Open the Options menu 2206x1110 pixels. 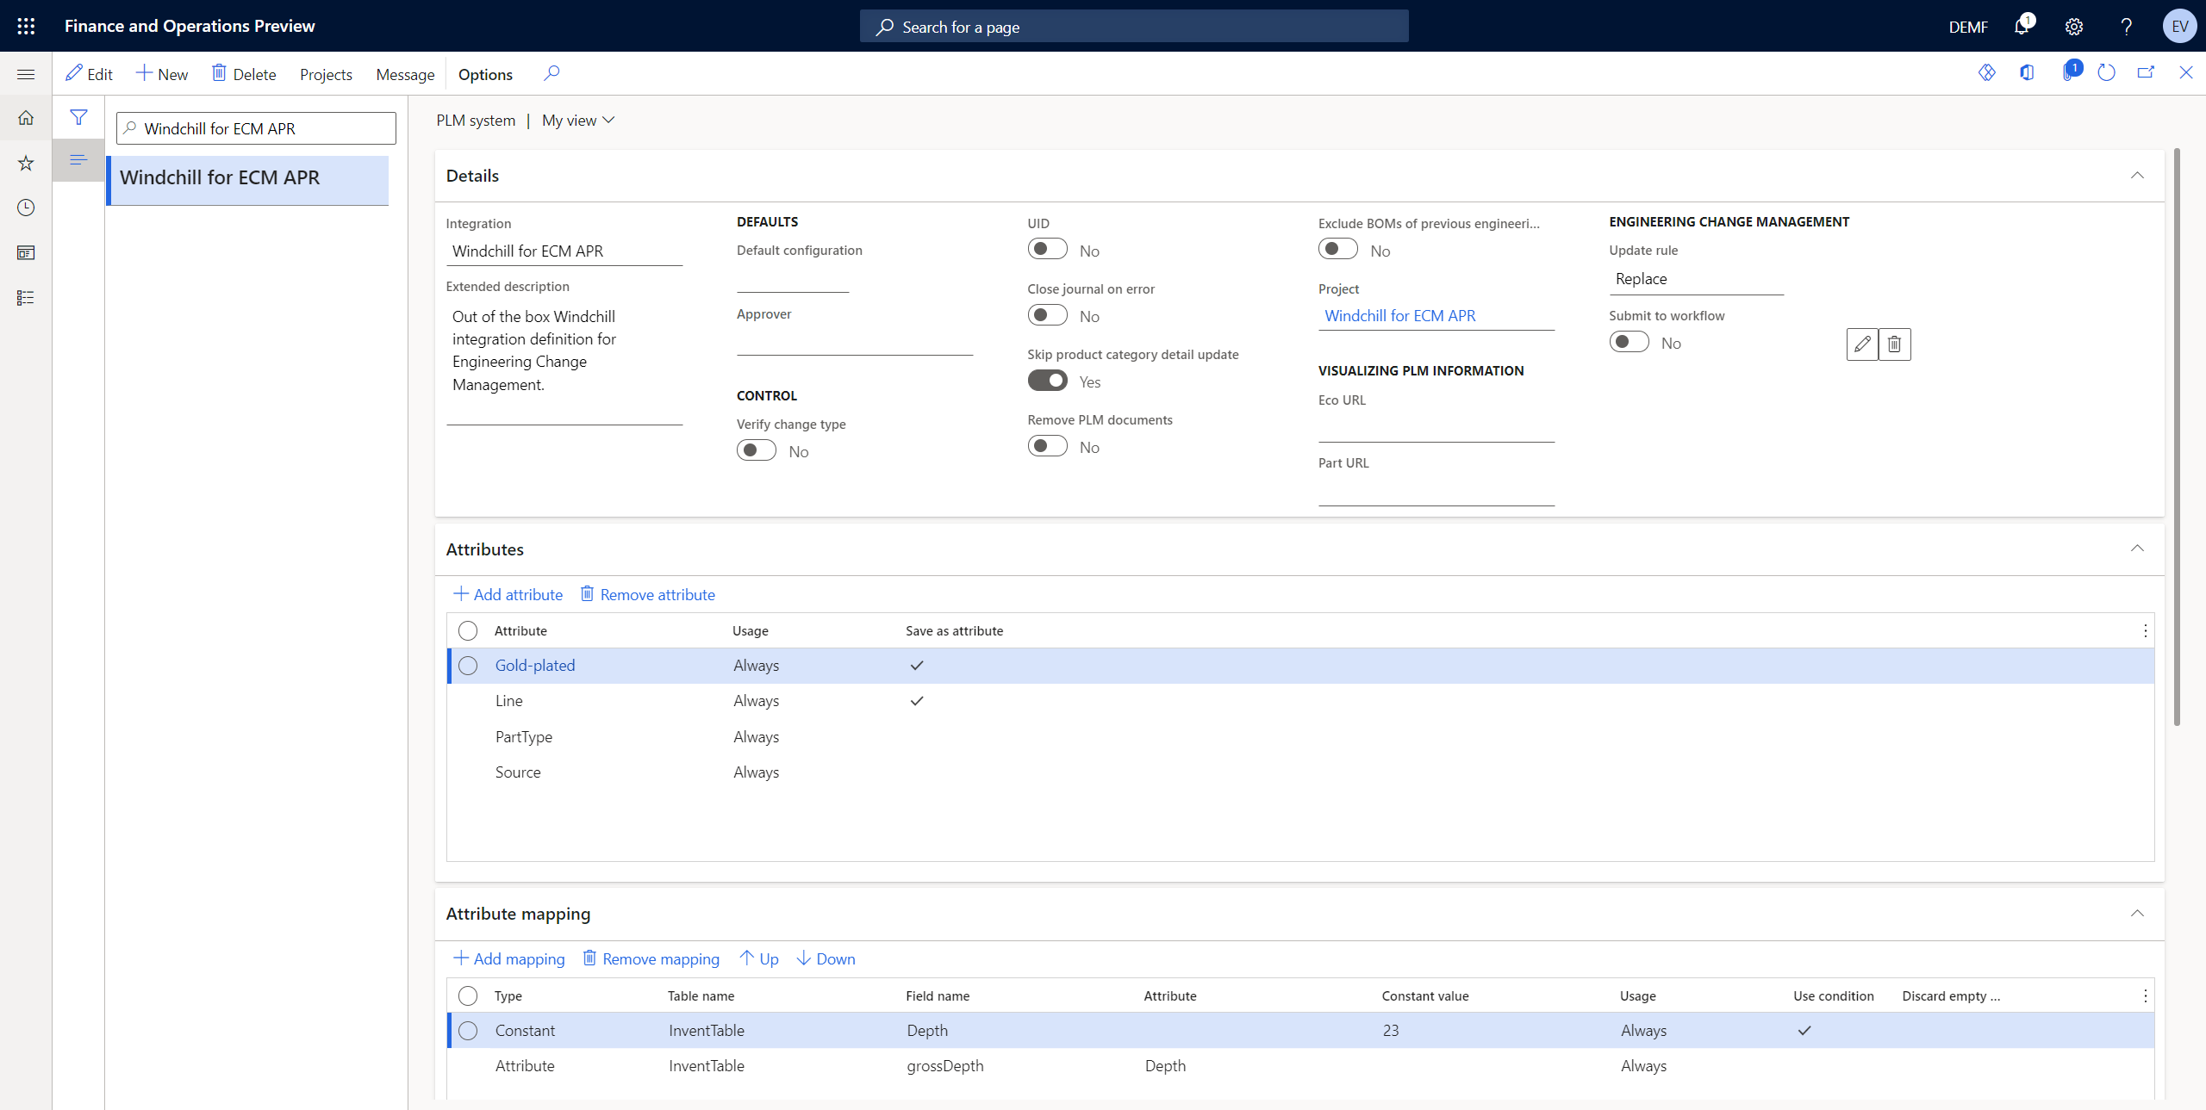(484, 74)
